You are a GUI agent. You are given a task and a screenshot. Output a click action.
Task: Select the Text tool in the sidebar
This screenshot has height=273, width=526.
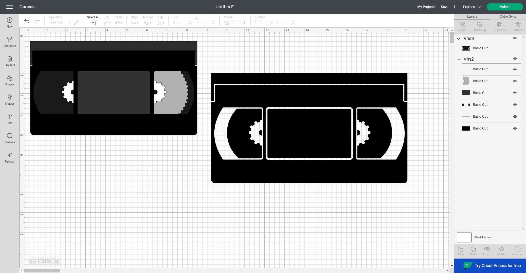pyautogui.click(x=9, y=119)
